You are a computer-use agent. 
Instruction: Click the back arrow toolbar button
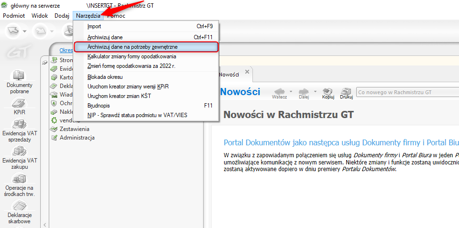[x=14, y=31]
